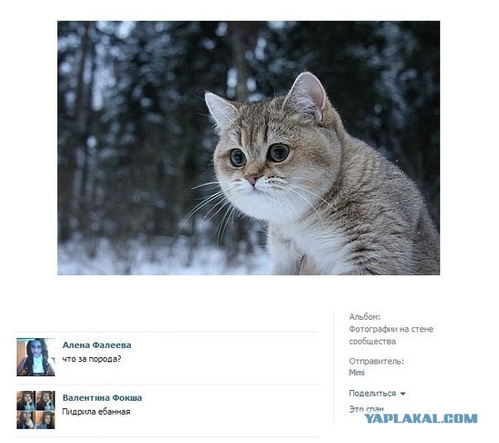Viewport: 499px width, 443px height.
Task: Open album Фотографии на стене сообщества
Action: pyautogui.click(x=391, y=335)
